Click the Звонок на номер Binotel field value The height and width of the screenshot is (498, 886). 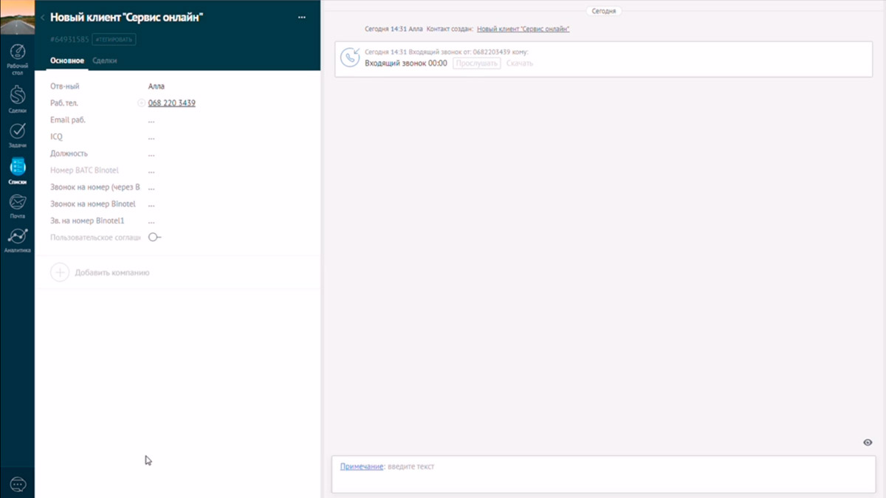tap(151, 204)
